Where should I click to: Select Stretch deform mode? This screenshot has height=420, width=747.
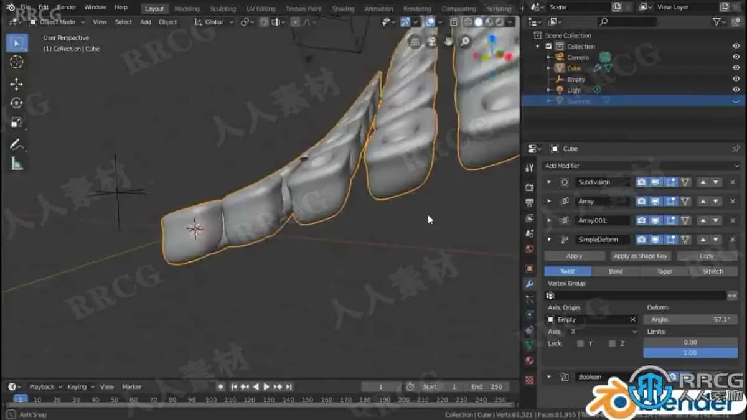[713, 271]
